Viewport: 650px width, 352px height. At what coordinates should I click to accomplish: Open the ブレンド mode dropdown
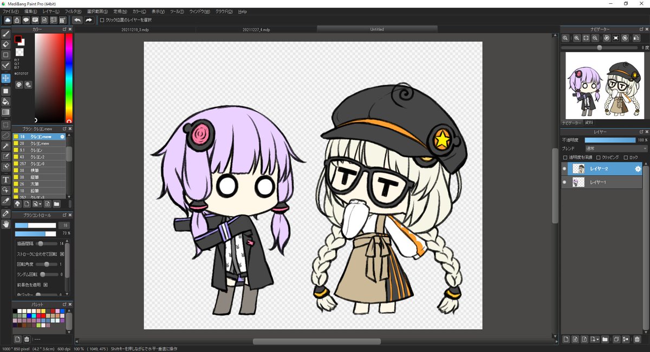coord(616,148)
